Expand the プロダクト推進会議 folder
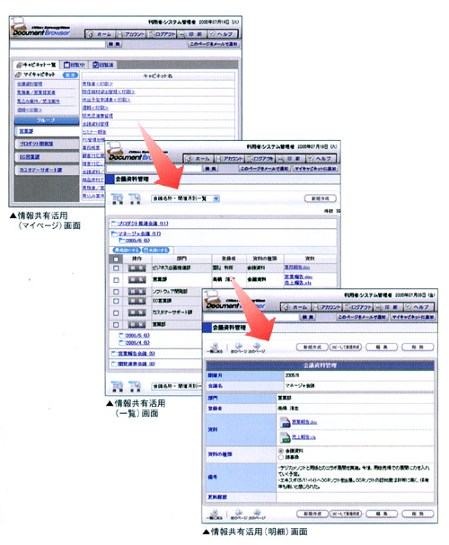This screenshot has width=449, height=545. click(140, 224)
